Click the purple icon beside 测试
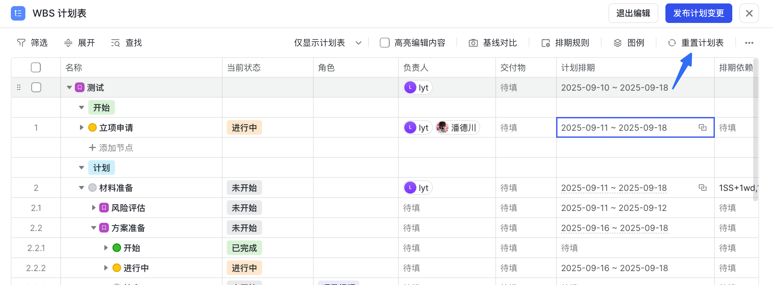The width and height of the screenshot is (773, 285). pos(80,88)
